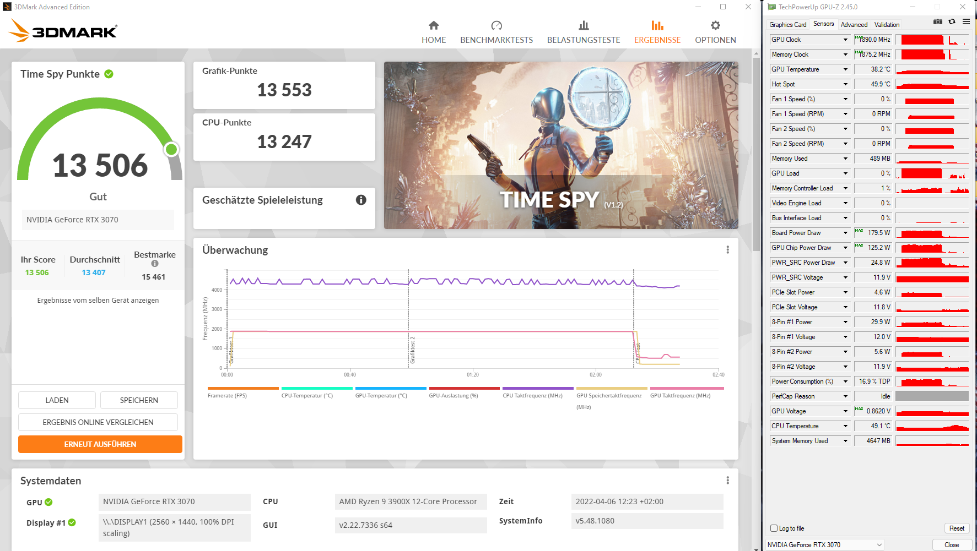Select the Sensors tab in GPU-Z
977x551 pixels.
[x=824, y=24]
